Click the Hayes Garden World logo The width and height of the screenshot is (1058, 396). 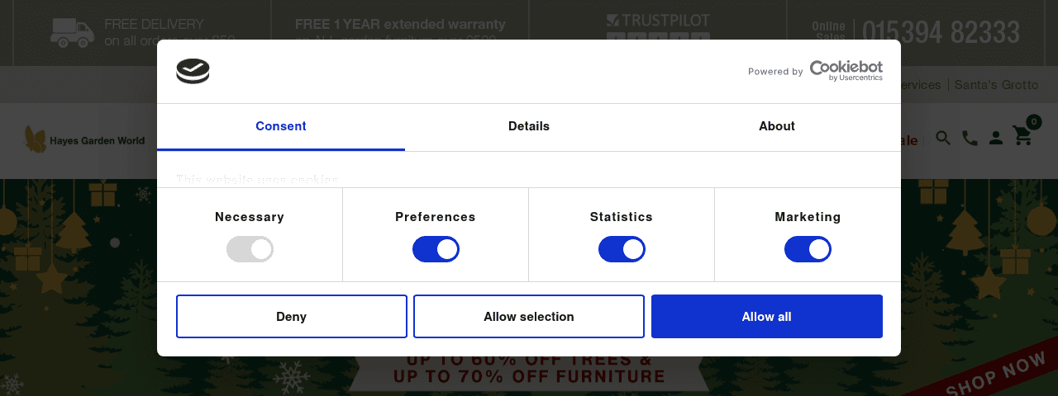coord(84,140)
